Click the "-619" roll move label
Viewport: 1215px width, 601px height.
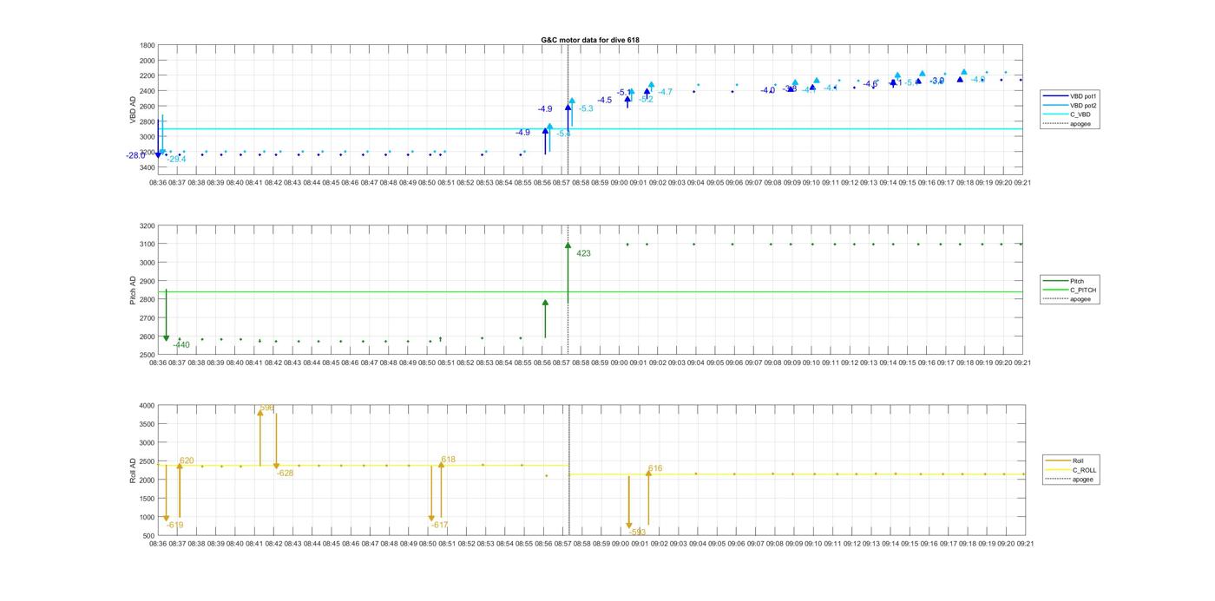(174, 526)
